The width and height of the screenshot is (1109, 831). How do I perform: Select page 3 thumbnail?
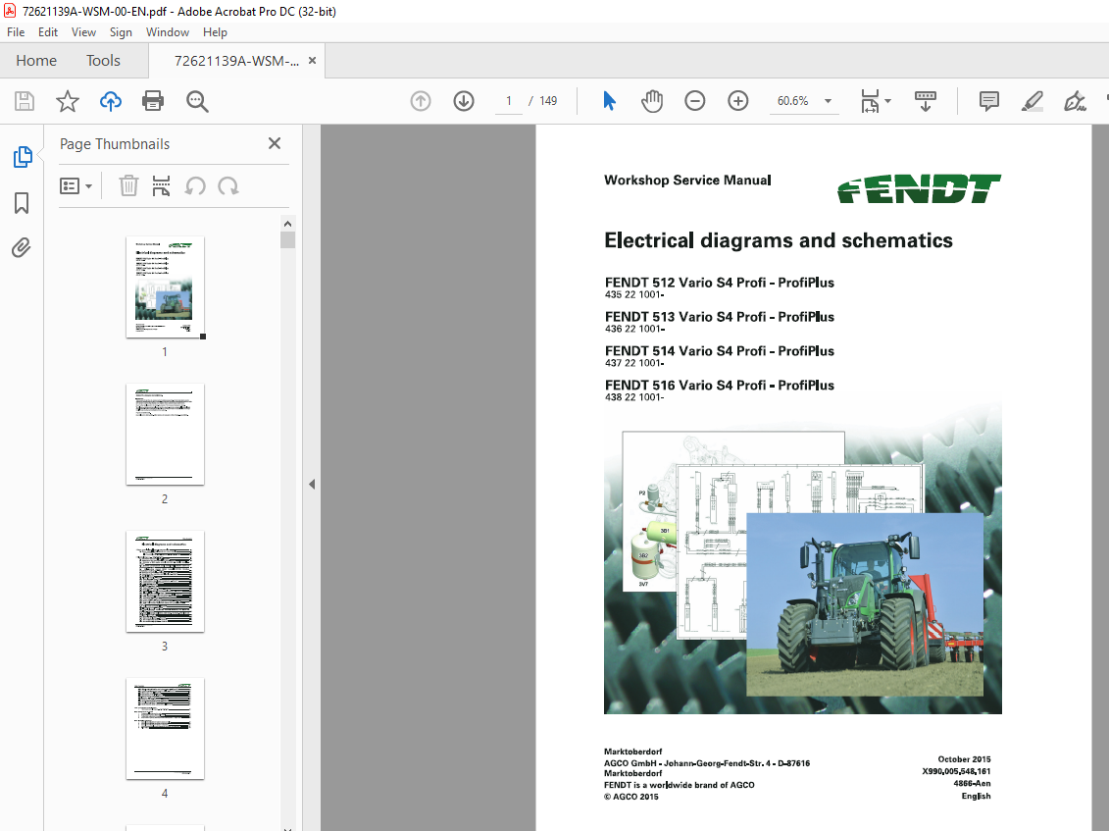pos(165,582)
